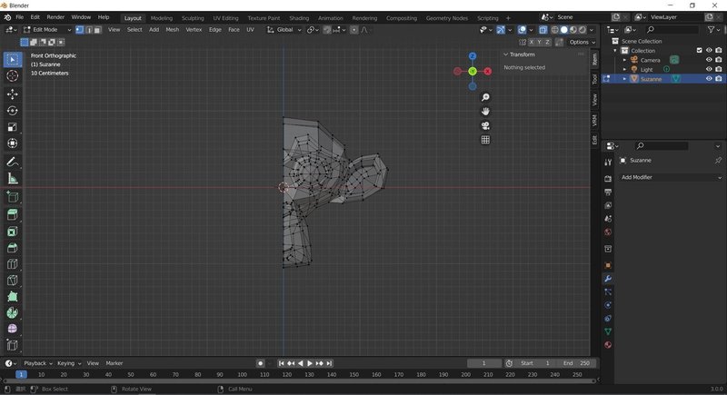The height and width of the screenshot is (395, 727).
Task: Choose the Transform tool
Action: coord(13,143)
